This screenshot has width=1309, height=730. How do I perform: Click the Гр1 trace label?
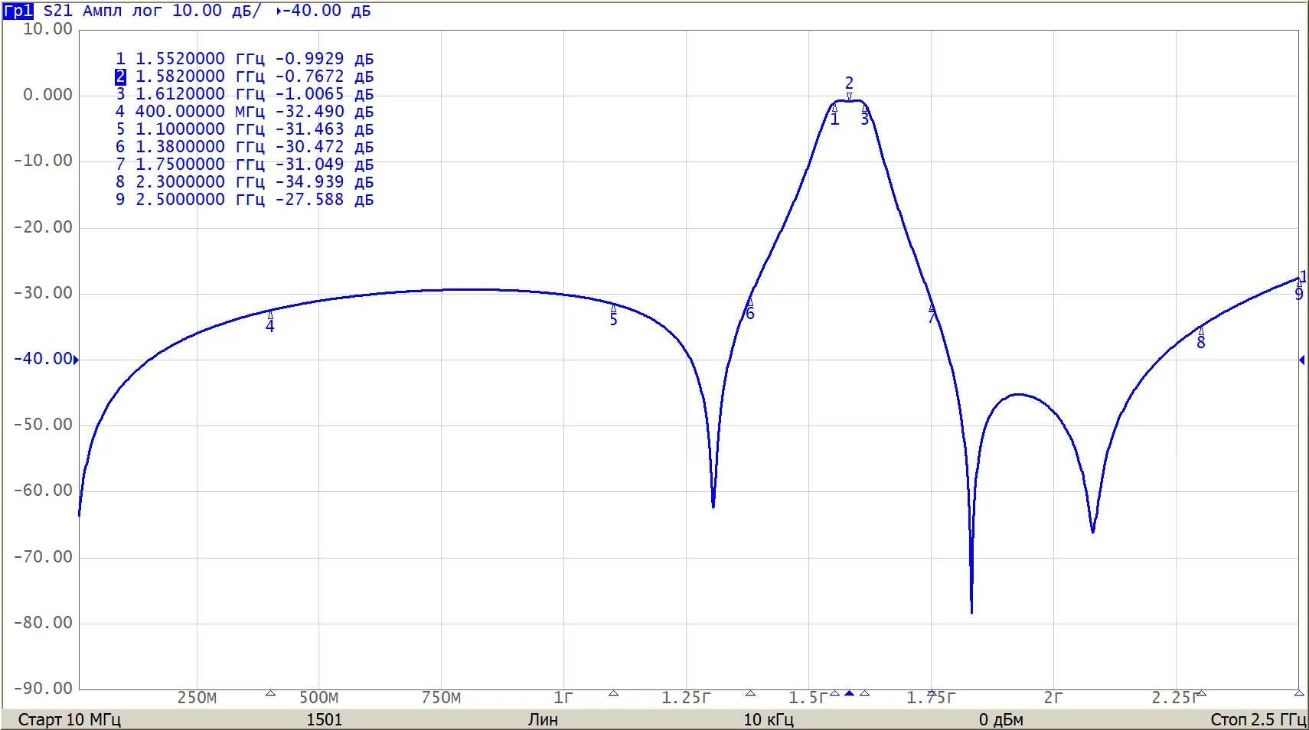(18, 11)
